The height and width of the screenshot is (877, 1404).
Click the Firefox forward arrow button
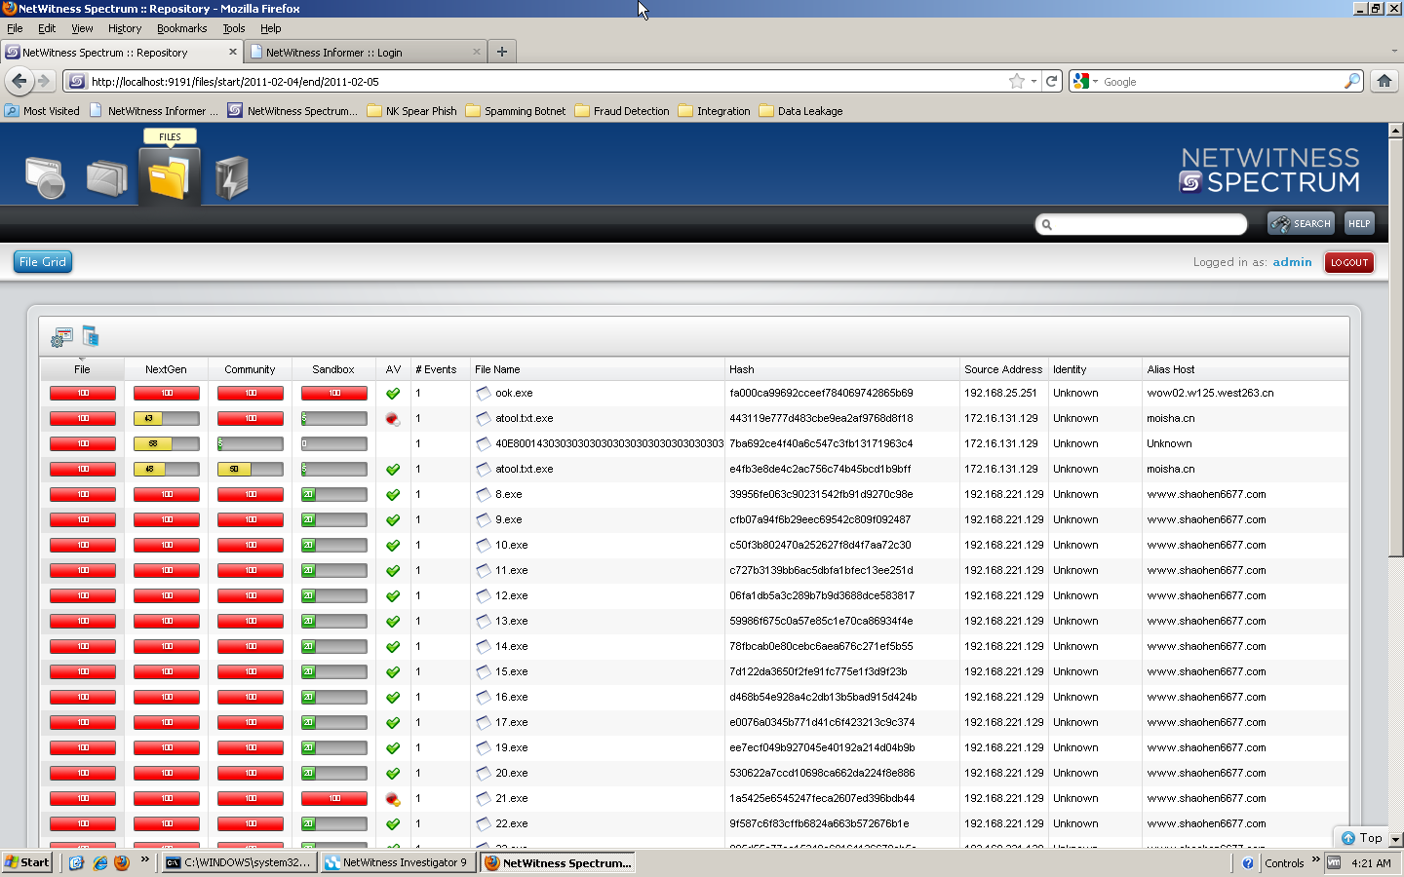click(x=43, y=81)
